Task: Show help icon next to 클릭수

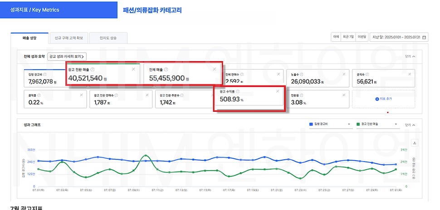Action: click(x=367, y=75)
